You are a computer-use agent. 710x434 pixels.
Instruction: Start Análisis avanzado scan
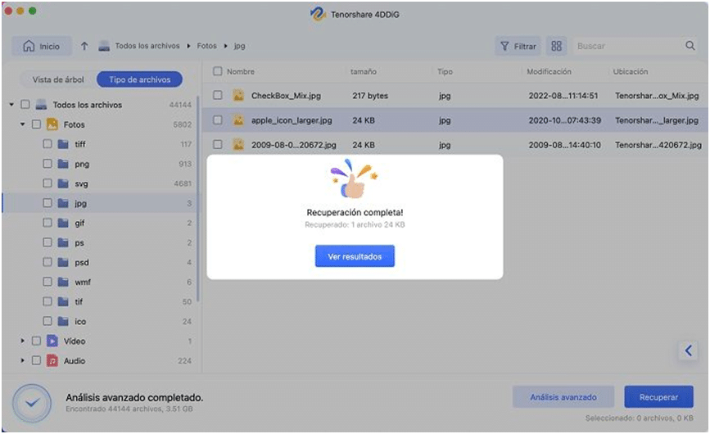tap(563, 397)
